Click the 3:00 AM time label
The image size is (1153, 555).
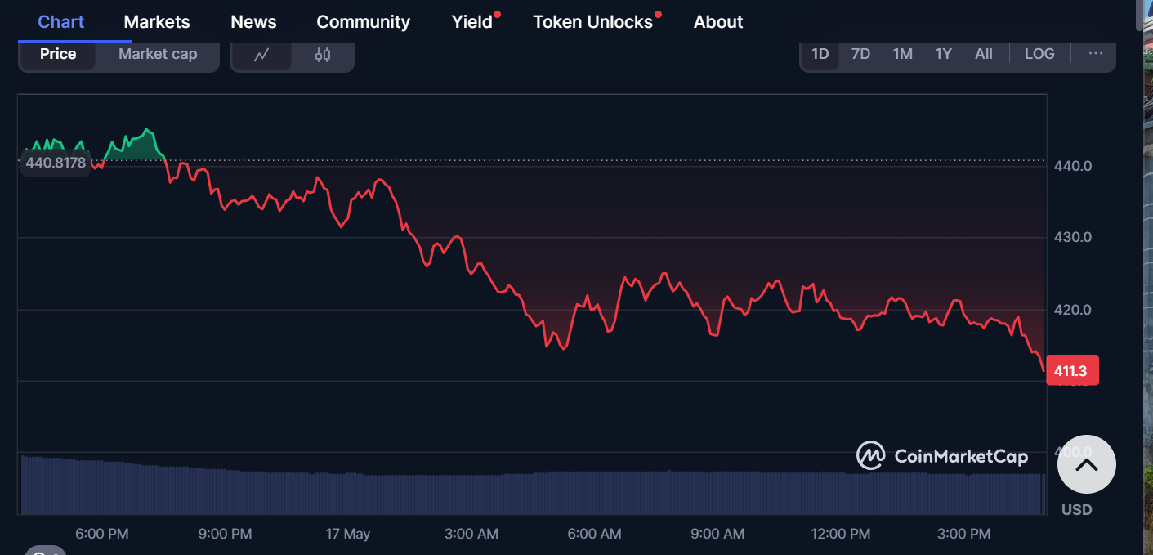471,535
